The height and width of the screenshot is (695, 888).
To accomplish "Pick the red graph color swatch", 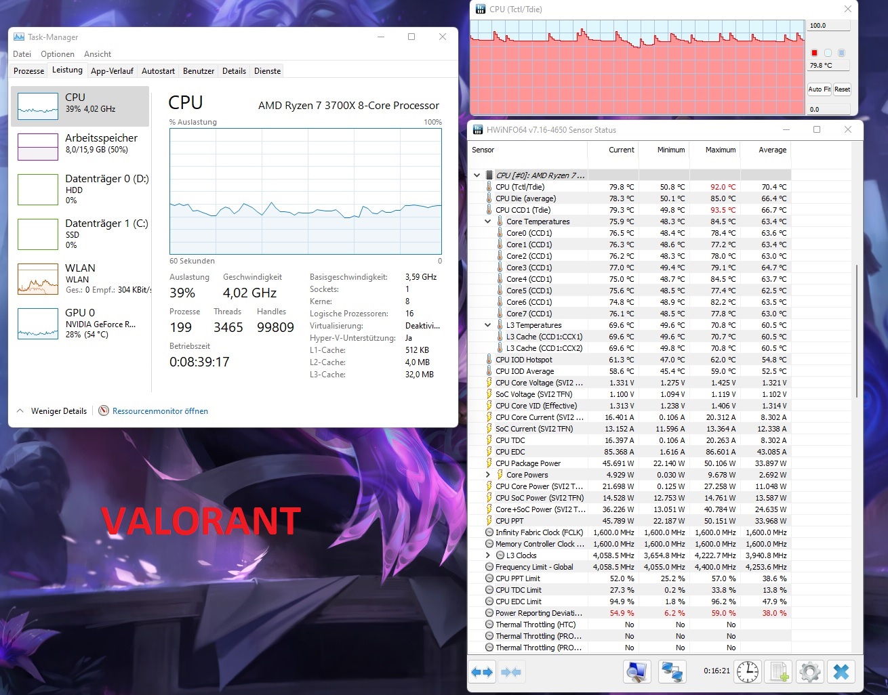I will coord(814,53).
